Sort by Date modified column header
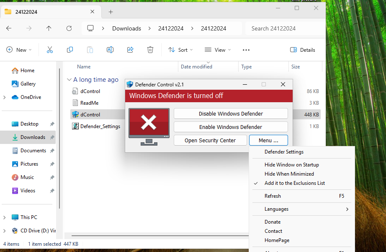The image size is (386, 252). (x=208, y=67)
